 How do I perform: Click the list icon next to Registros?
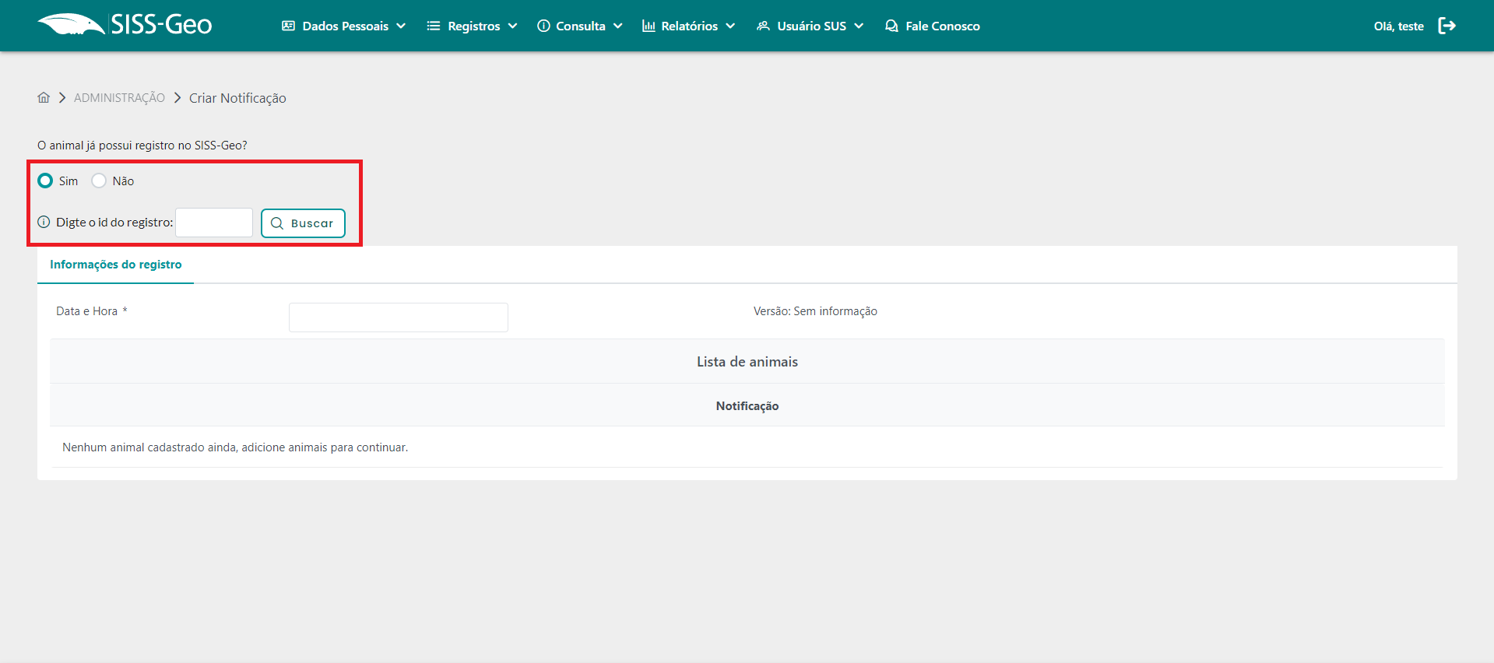pyautogui.click(x=434, y=26)
